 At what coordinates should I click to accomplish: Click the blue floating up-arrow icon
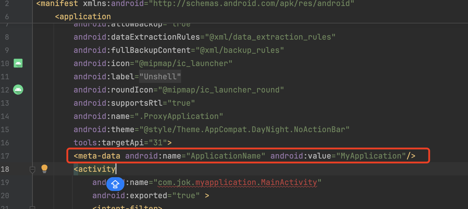pyautogui.click(x=115, y=184)
